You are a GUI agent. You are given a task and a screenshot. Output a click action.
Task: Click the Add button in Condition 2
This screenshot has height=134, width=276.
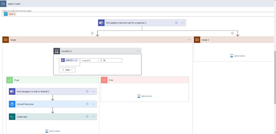[67, 70]
